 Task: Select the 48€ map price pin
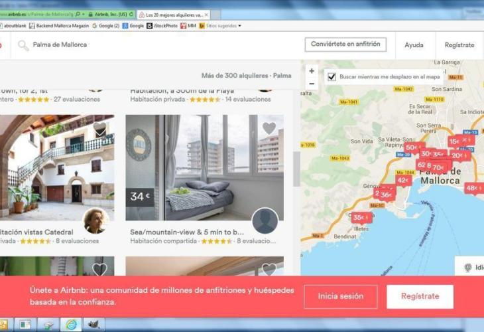473,188
